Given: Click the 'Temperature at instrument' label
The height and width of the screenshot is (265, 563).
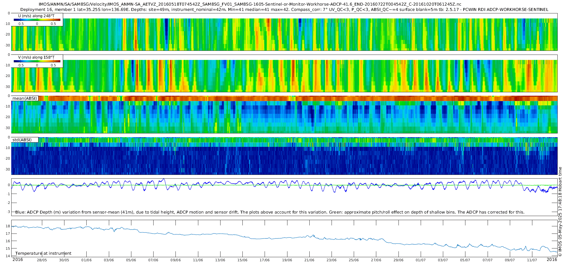Looking at the screenshot, I should 43,253.
